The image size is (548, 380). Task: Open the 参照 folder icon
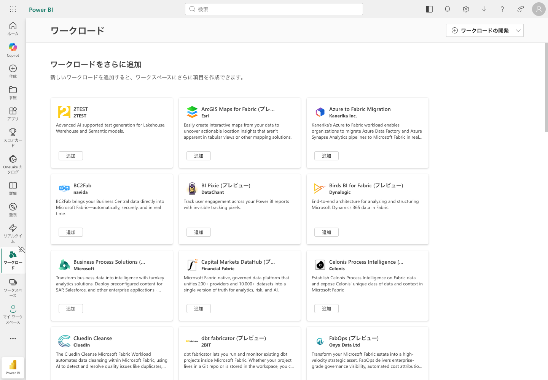13,90
